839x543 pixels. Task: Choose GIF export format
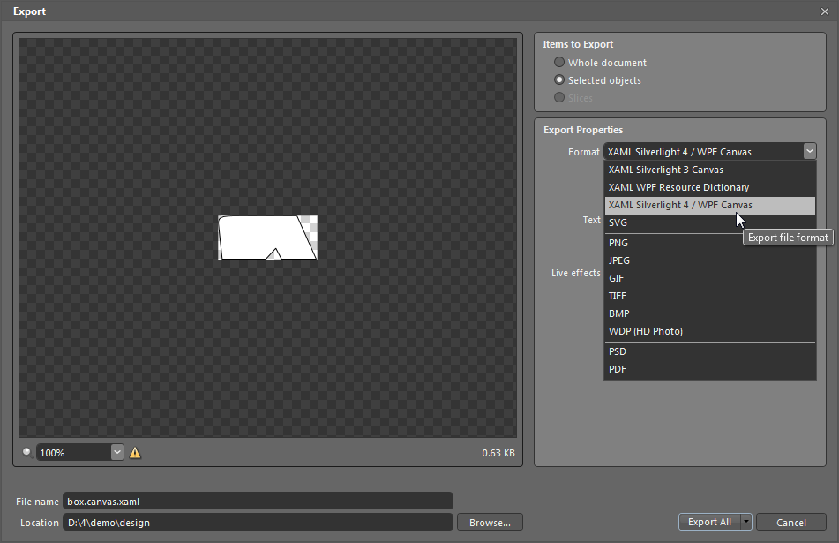click(710, 278)
